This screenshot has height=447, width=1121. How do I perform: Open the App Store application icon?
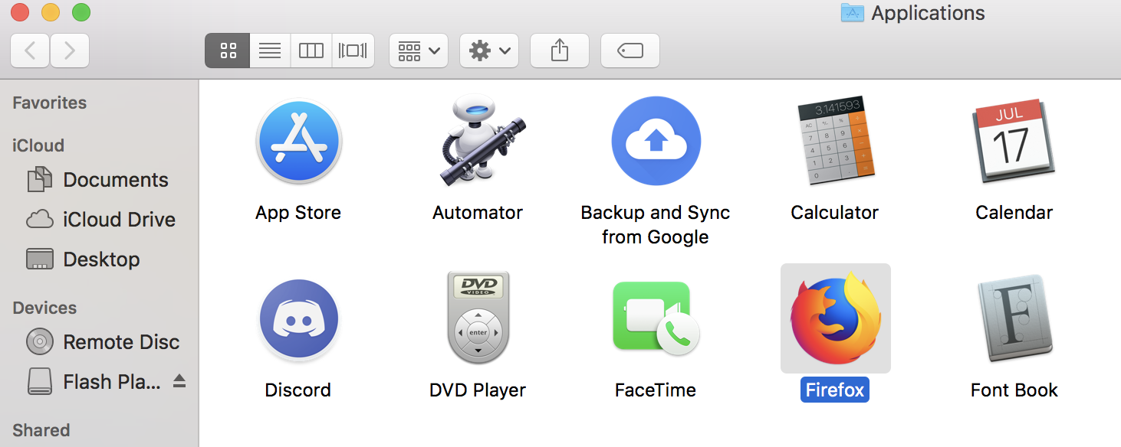(x=298, y=142)
